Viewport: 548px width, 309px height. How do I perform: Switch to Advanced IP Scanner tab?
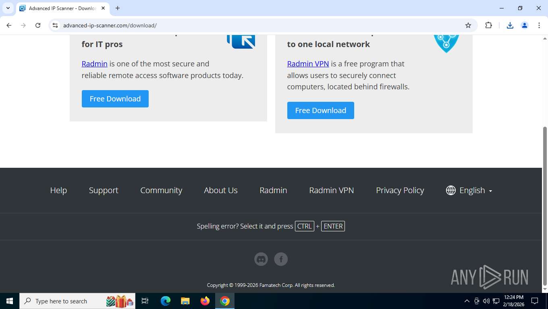click(62, 8)
